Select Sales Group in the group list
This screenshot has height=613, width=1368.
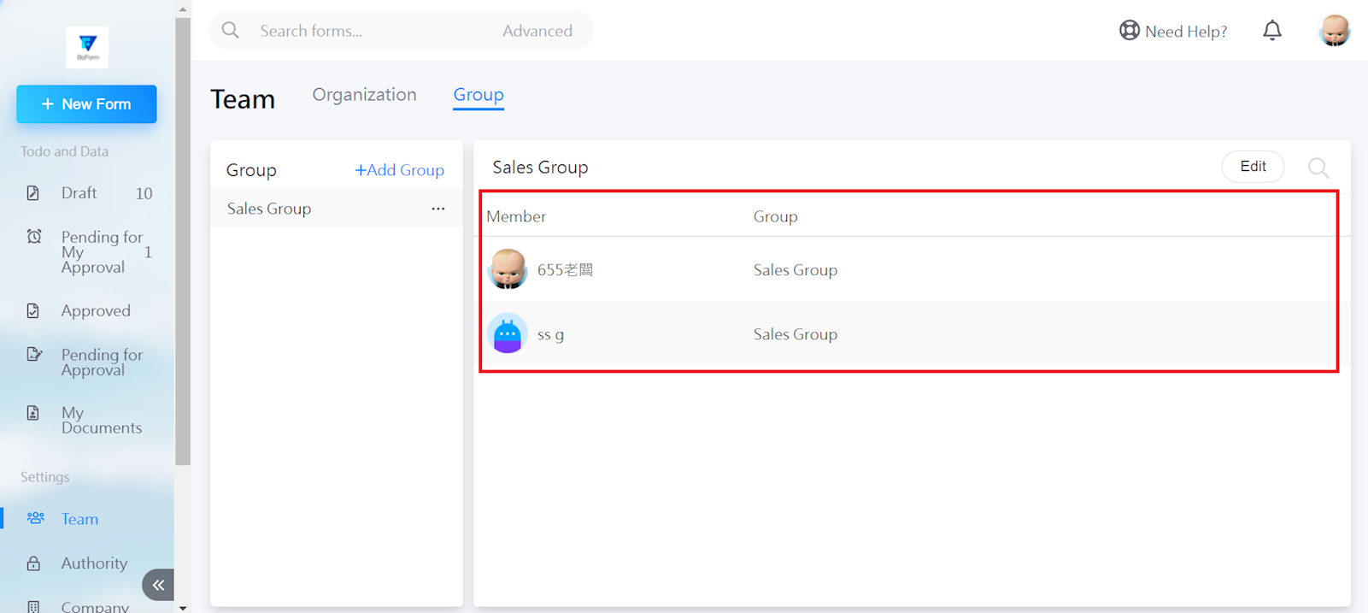269,209
